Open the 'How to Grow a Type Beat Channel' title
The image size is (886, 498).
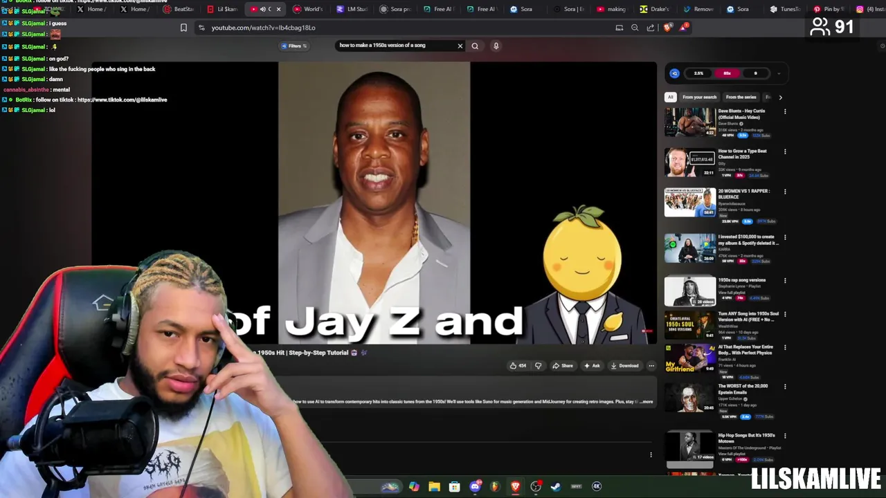click(x=742, y=154)
